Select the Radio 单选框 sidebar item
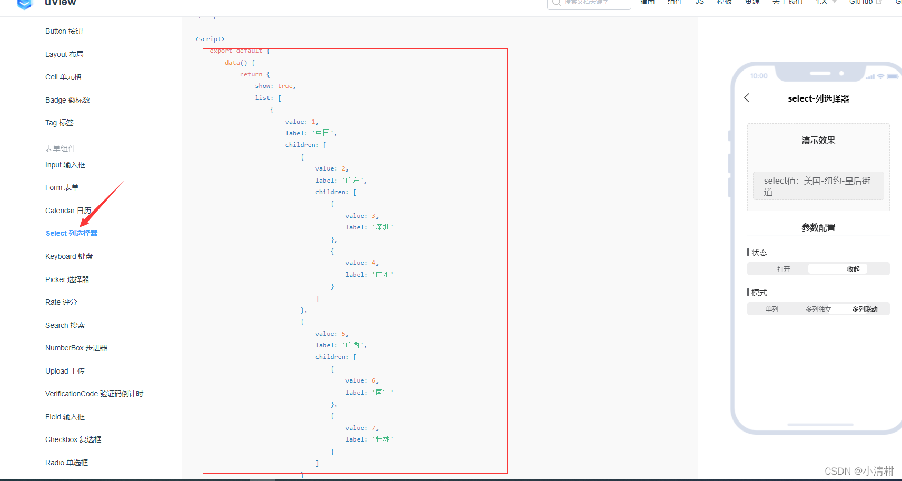The image size is (902, 481). coord(66,462)
